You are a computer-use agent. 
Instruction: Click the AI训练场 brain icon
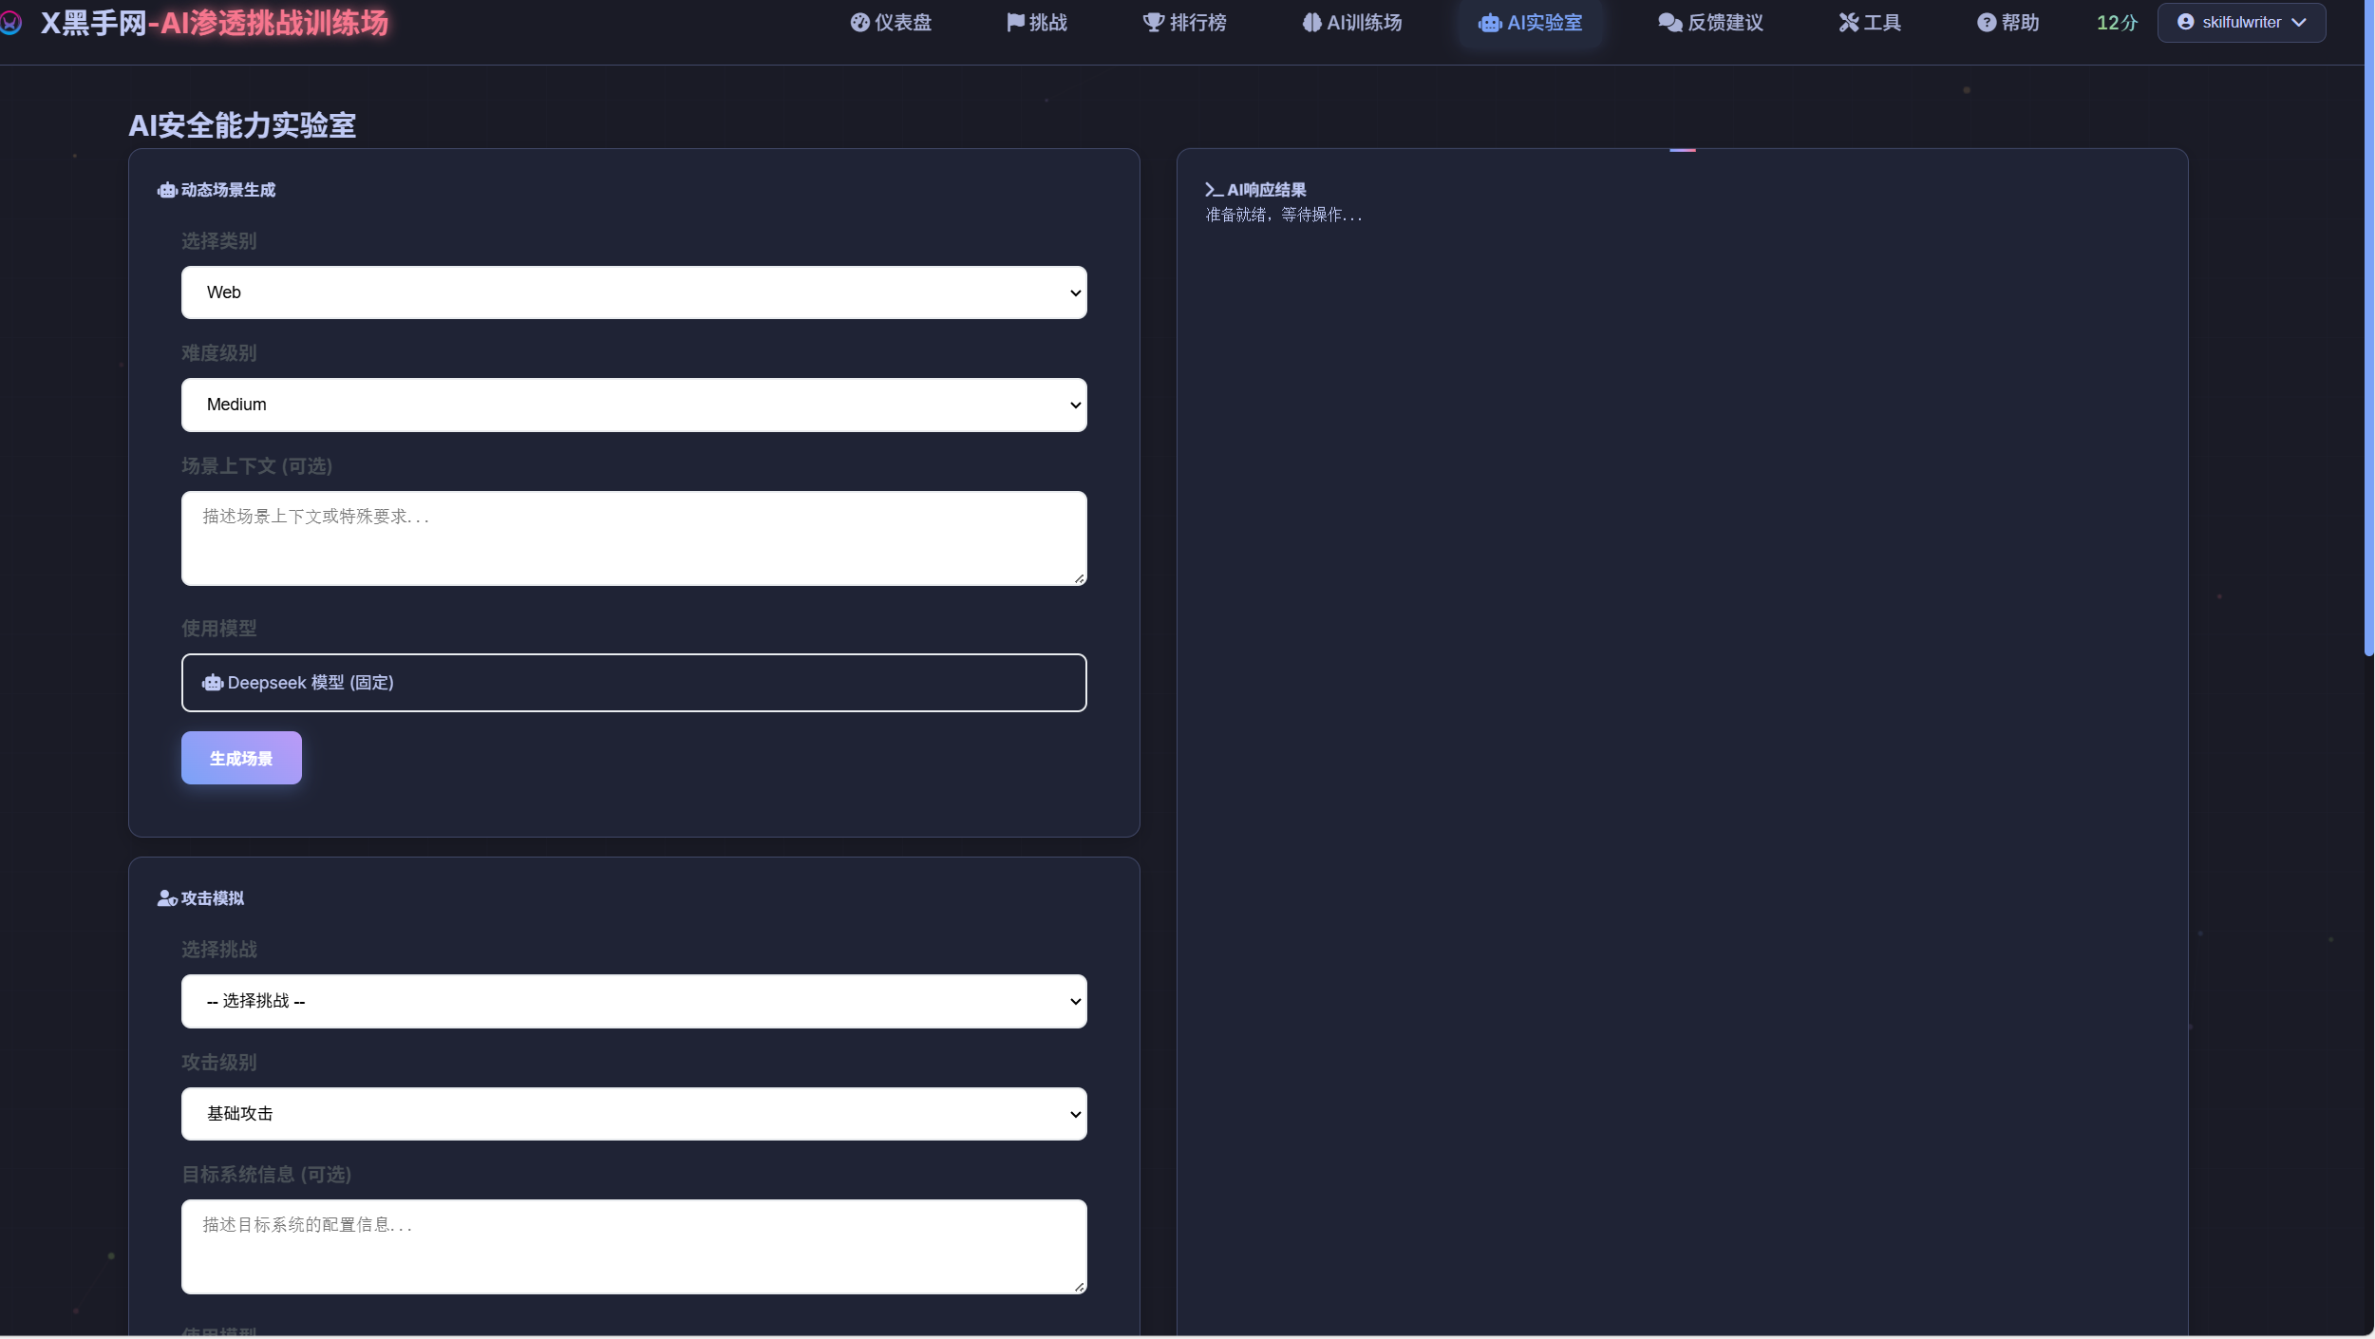point(1311,23)
